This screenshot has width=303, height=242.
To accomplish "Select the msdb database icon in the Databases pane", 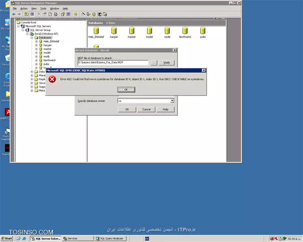I will 167,33.
